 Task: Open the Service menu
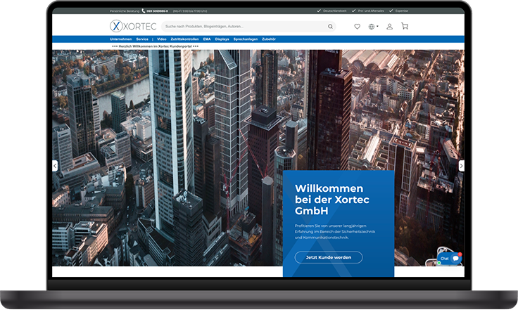tap(142, 39)
